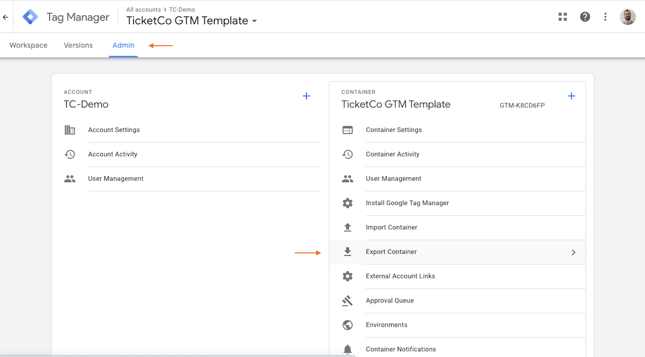
Task: Click the Approval Queue gavel icon
Action: pyautogui.click(x=348, y=301)
